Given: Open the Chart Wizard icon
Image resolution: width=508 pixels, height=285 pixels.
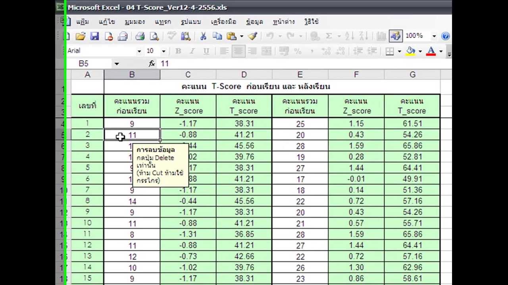Looking at the screenshot, I should click(x=381, y=36).
